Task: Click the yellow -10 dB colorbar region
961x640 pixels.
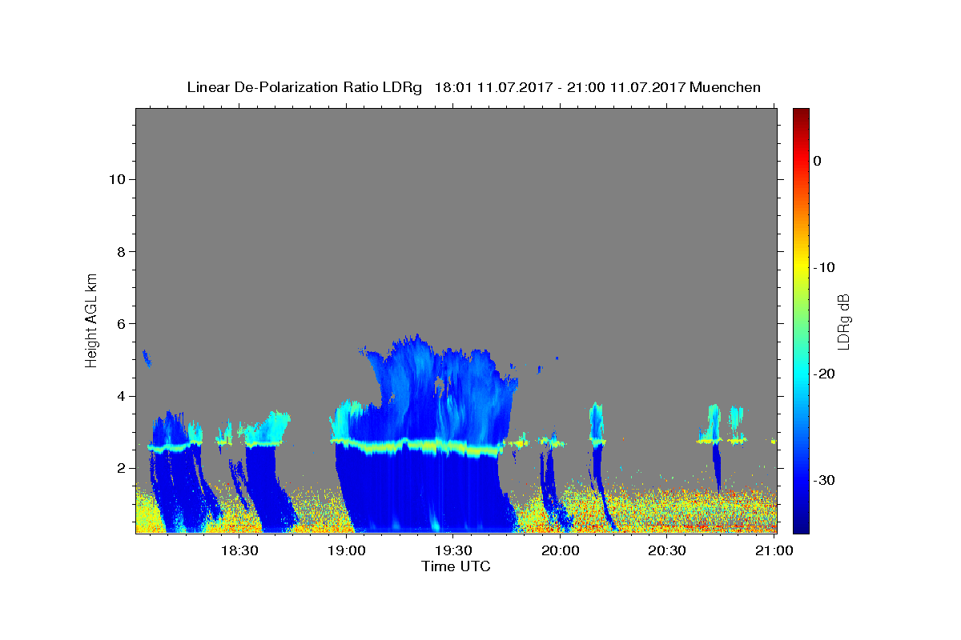Action: 801,267
